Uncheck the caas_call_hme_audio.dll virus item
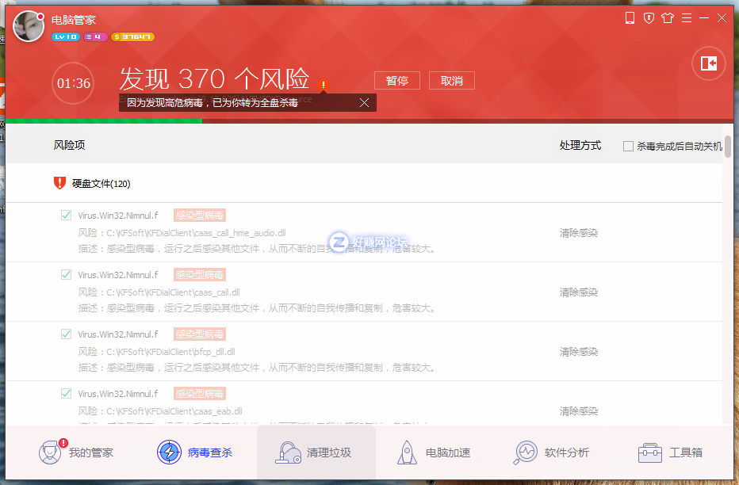739x485 pixels. tap(66, 216)
